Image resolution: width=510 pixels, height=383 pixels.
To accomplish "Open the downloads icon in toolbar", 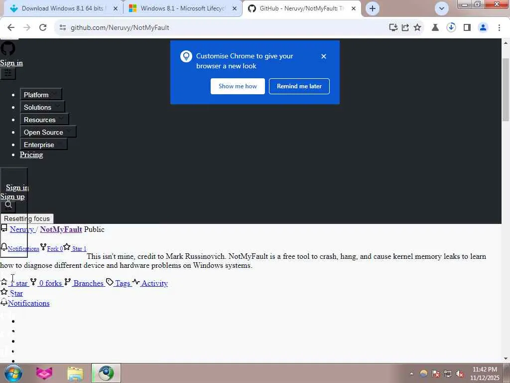I will (451, 27).
